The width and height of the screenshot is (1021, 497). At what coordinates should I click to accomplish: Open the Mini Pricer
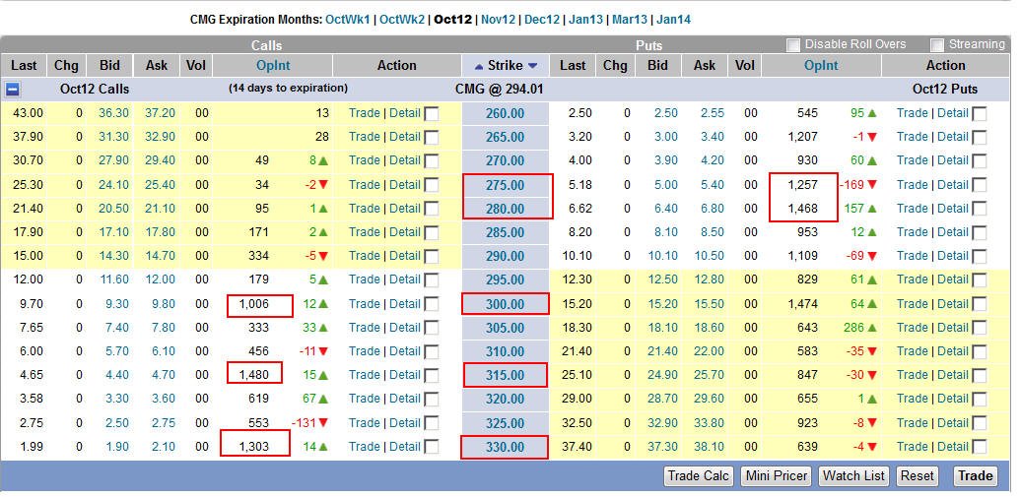[x=777, y=476]
